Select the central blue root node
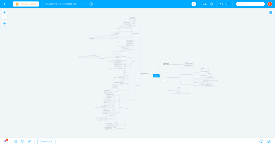This screenshot has width=275, height=145. point(156,76)
